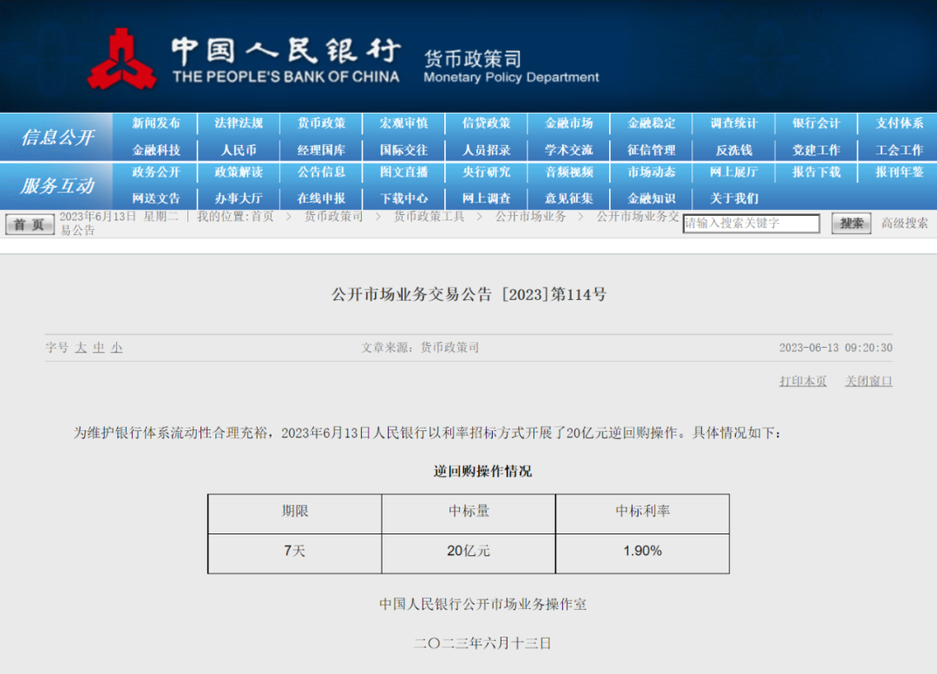Go to the 人民币 section
The image size is (937, 674).
tap(239, 150)
